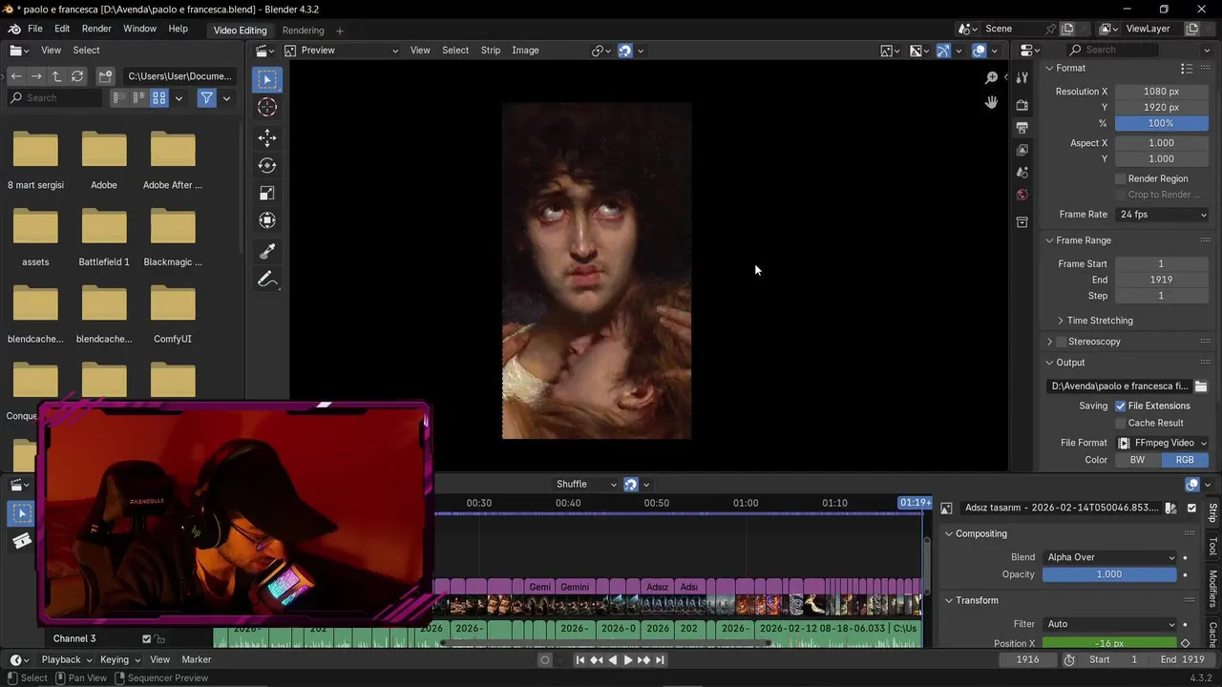
Task: Enable Render Region checkbox
Action: pos(1121,178)
